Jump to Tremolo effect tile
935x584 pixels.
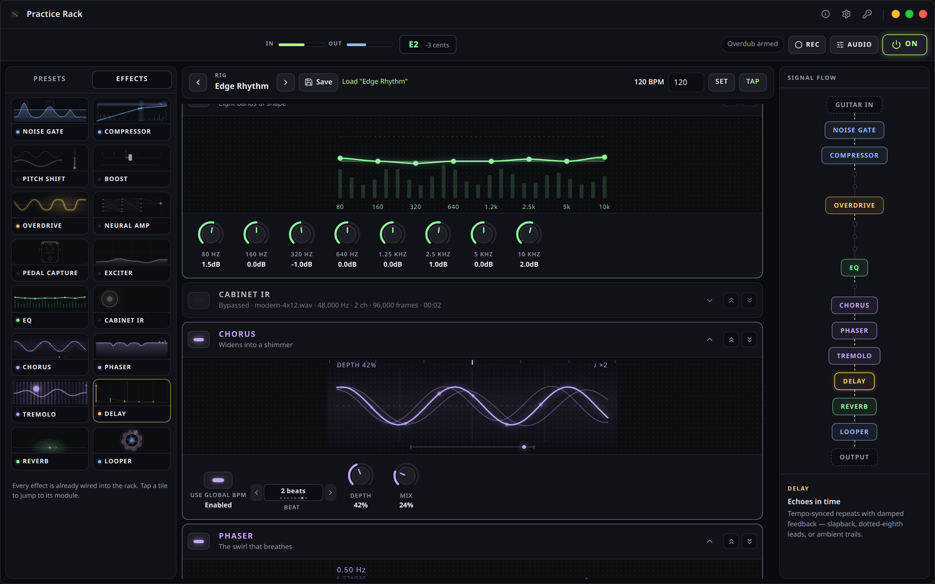[x=50, y=401]
